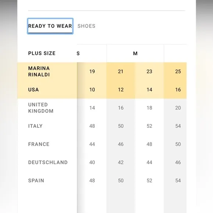Image resolution: width=213 pixels, height=213 pixels.
Task: Click Spain size 54 cell
Action: [x=178, y=181]
